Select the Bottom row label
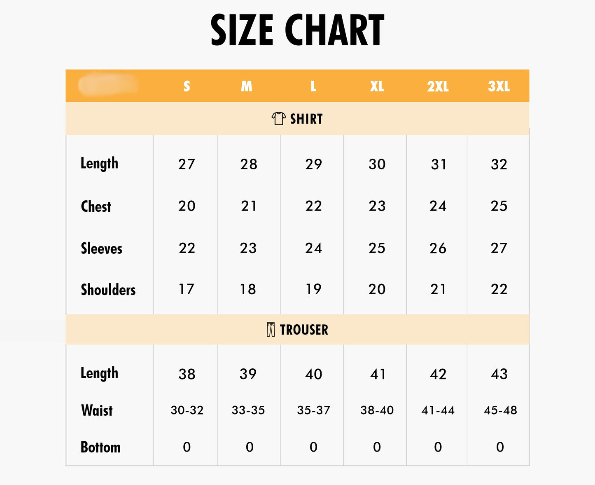Screen dimensions: 595x485 tap(100, 448)
